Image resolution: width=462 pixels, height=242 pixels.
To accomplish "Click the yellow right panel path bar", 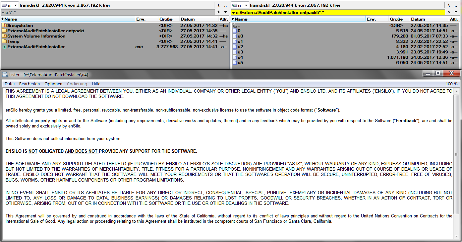I will point(338,12).
